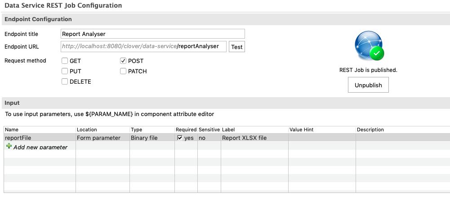Screen dimensions: 450x197
Task: Tick the PATCH request method checkbox
Action: (123, 71)
